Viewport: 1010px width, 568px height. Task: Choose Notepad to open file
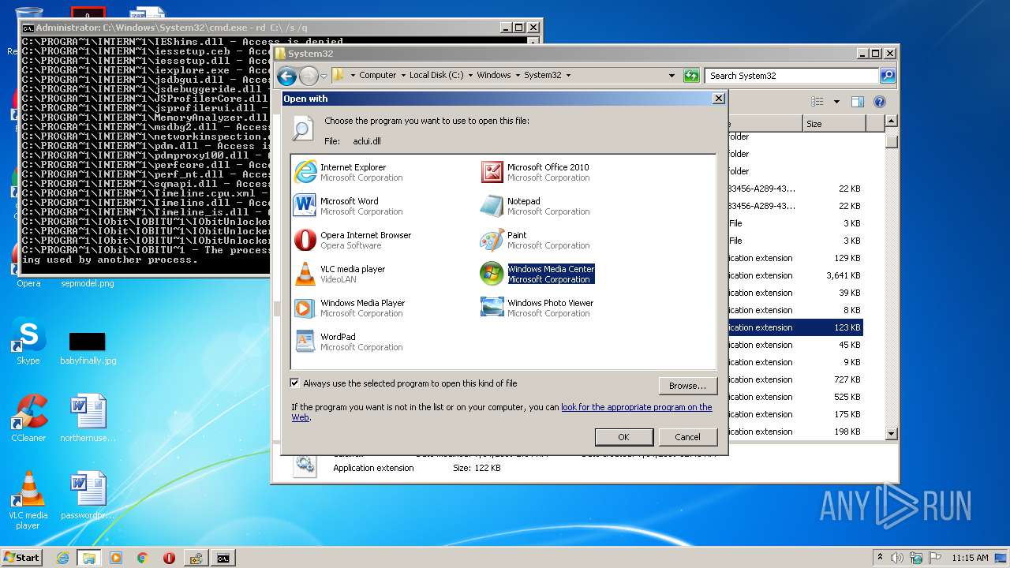[536, 206]
